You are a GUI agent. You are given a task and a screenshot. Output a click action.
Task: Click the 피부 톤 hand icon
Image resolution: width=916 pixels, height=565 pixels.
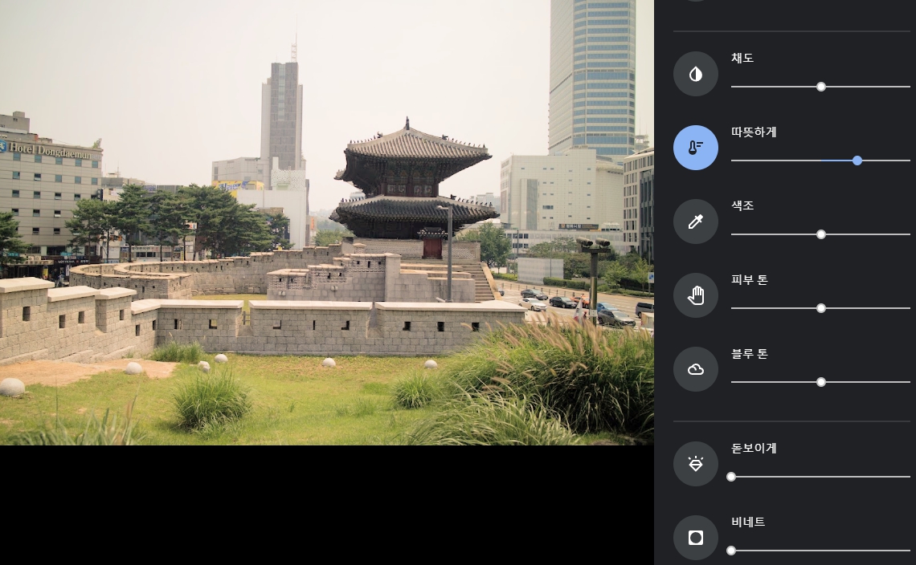695,295
